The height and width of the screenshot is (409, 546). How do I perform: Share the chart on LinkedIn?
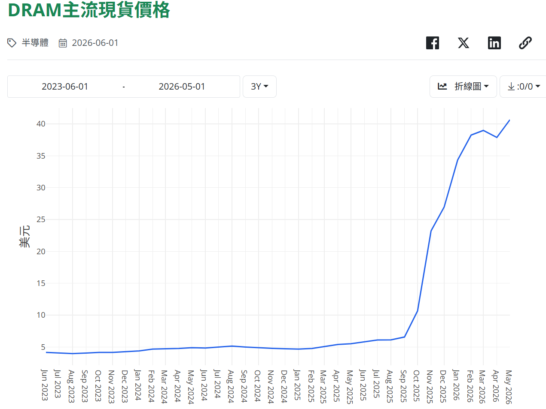(494, 43)
